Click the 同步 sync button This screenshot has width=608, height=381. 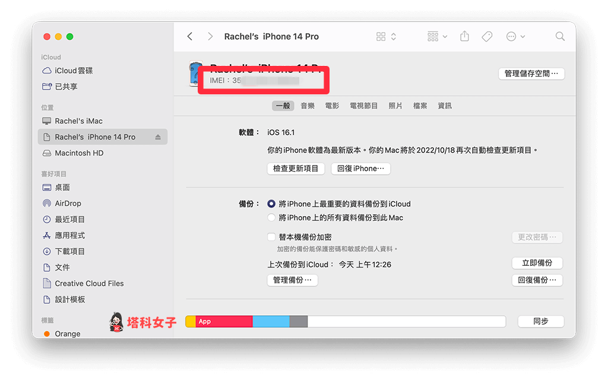coord(540,321)
